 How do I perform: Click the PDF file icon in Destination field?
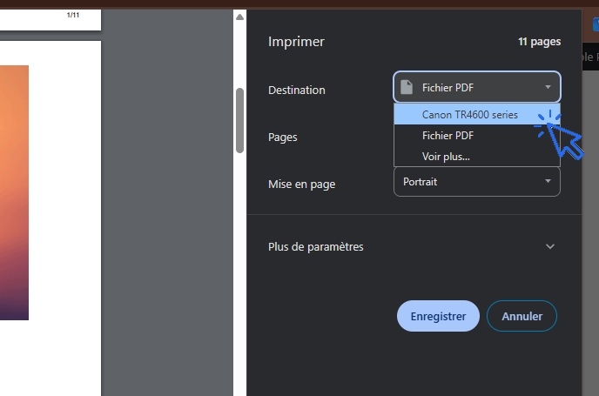[x=406, y=87]
